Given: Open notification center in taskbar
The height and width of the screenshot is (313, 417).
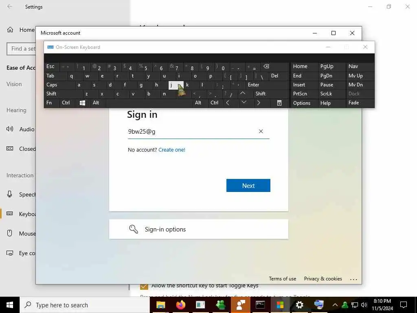Looking at the screenshot, I should click(404, 305).
